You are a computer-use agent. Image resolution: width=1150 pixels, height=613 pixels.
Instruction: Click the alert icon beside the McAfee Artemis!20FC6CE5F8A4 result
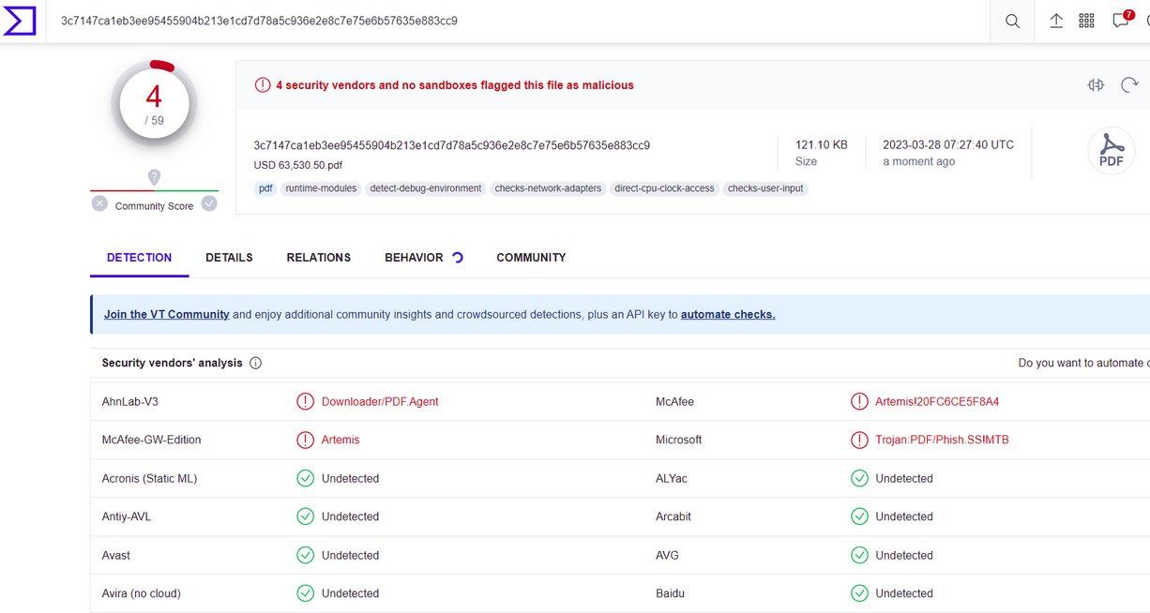tap(859, 401)
